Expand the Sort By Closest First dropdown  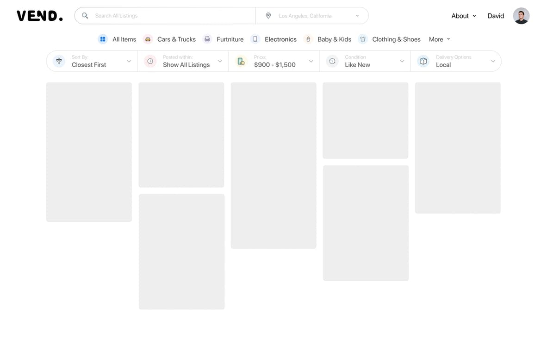(92, 61)
